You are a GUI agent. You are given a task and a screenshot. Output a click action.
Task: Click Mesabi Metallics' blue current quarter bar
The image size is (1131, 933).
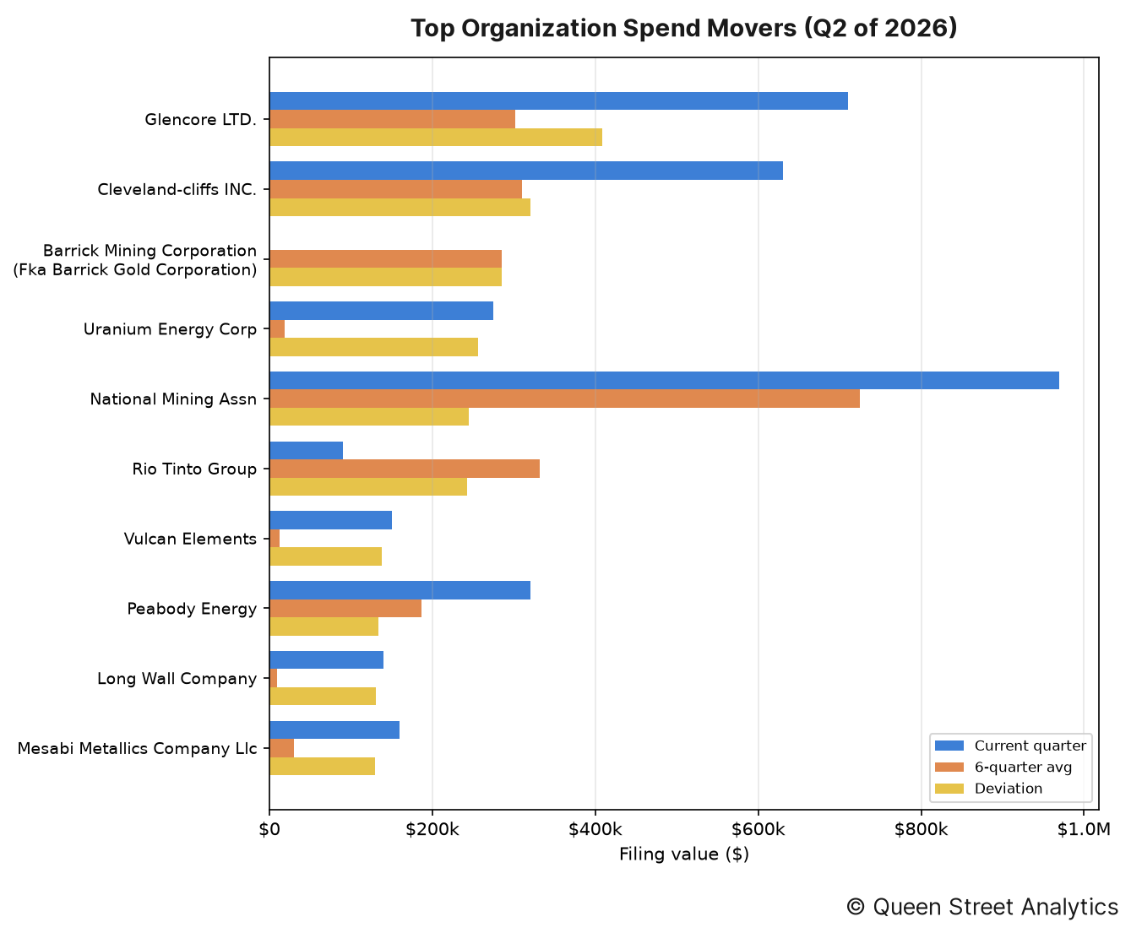pyautogui.click(x=334, y=730)
